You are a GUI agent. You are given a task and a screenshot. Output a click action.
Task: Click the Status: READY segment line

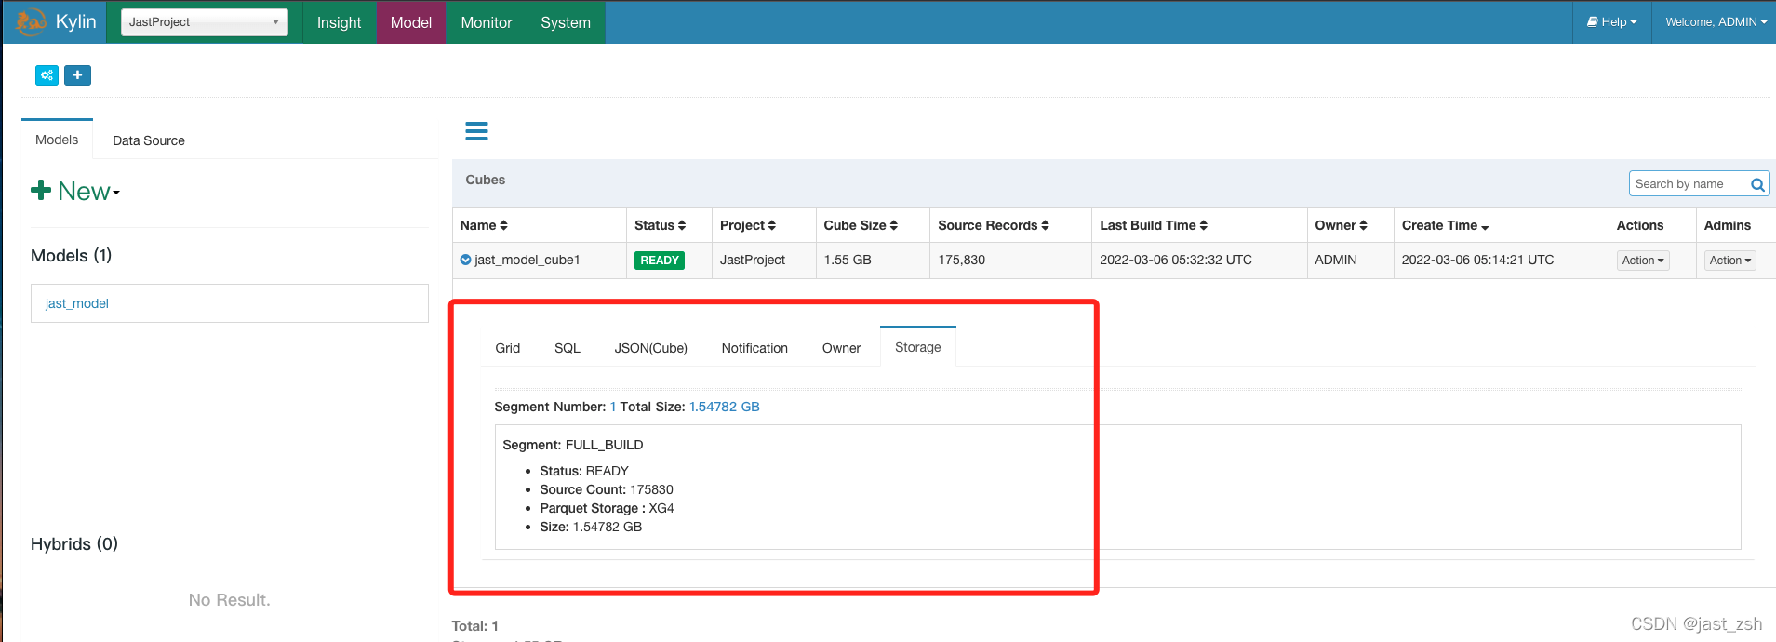584,471
